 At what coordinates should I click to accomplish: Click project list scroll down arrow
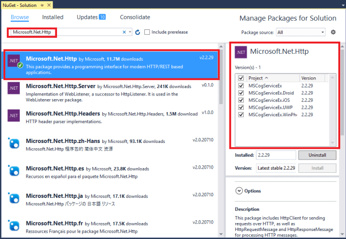[x=332, y=143]
